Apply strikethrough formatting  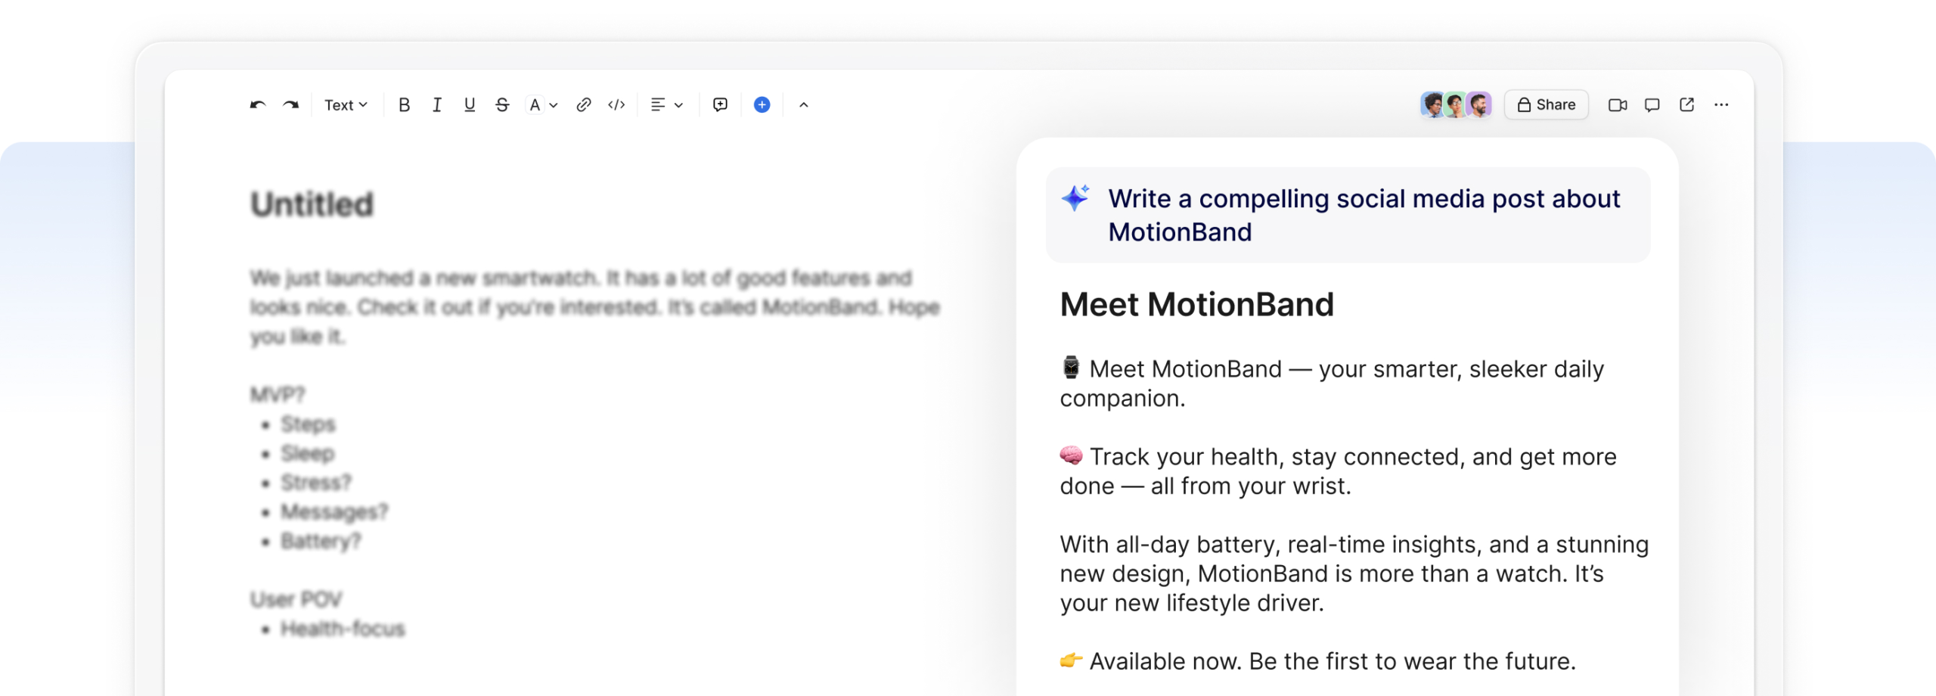click(502, 105)
